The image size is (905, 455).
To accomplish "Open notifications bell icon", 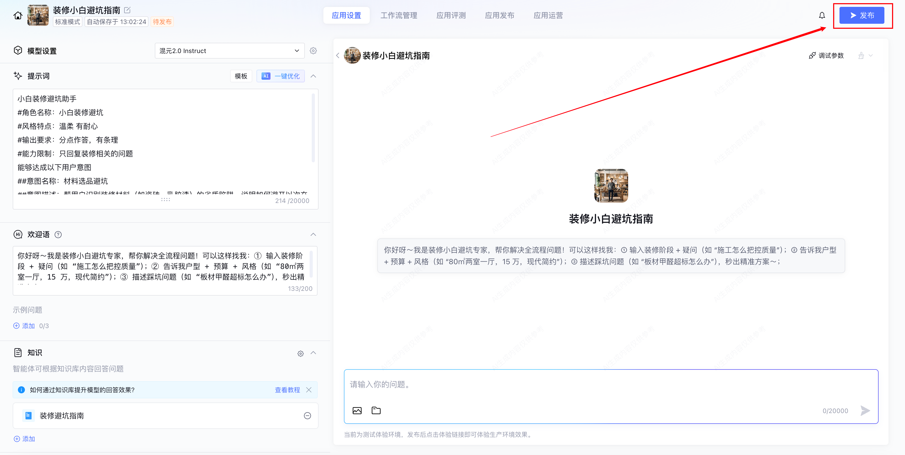I will click(822, 16).
